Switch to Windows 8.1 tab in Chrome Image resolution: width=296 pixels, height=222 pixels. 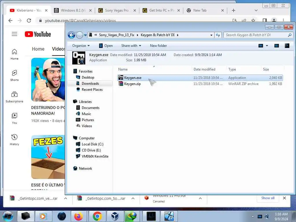click(73, 10)
